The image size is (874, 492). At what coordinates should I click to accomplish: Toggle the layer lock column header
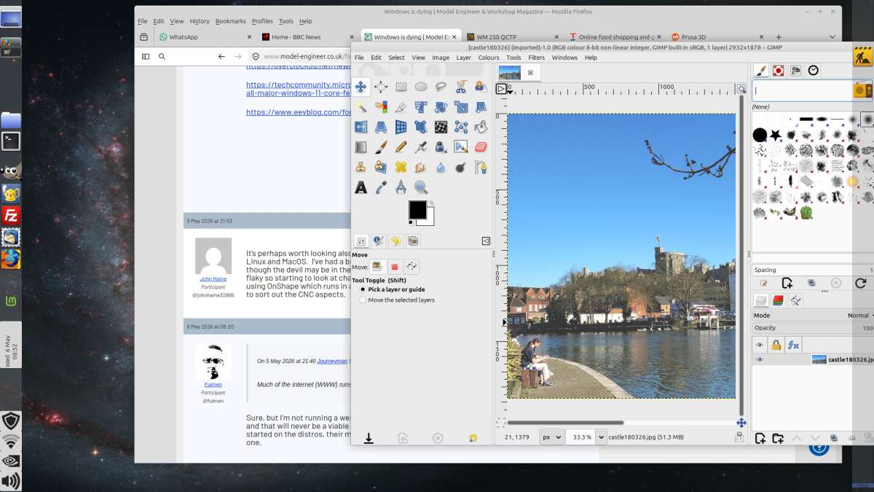tap(776, 345)
